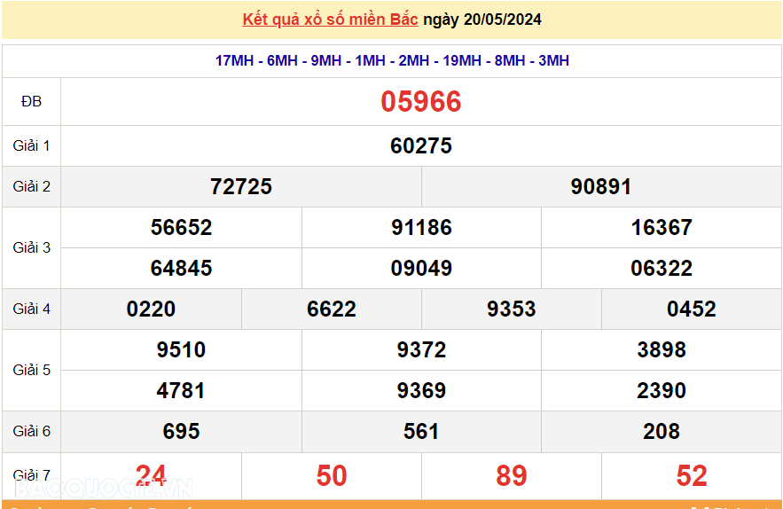Viewport: 783px width, 509px height.
Task: Select fifth prize number 9372
Action: click(421, 349)
